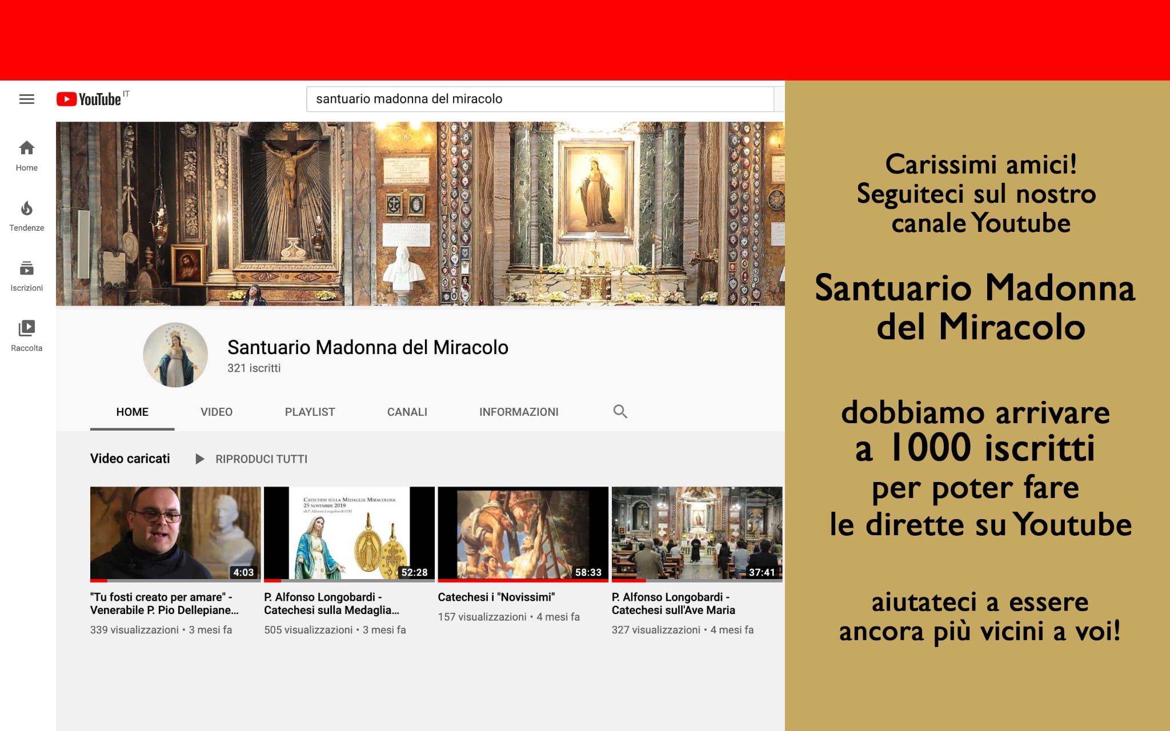Switch to the INFORMAZIONI tab
The width and height of the screenshot is (1170, 731).
(x=519, y=412)
